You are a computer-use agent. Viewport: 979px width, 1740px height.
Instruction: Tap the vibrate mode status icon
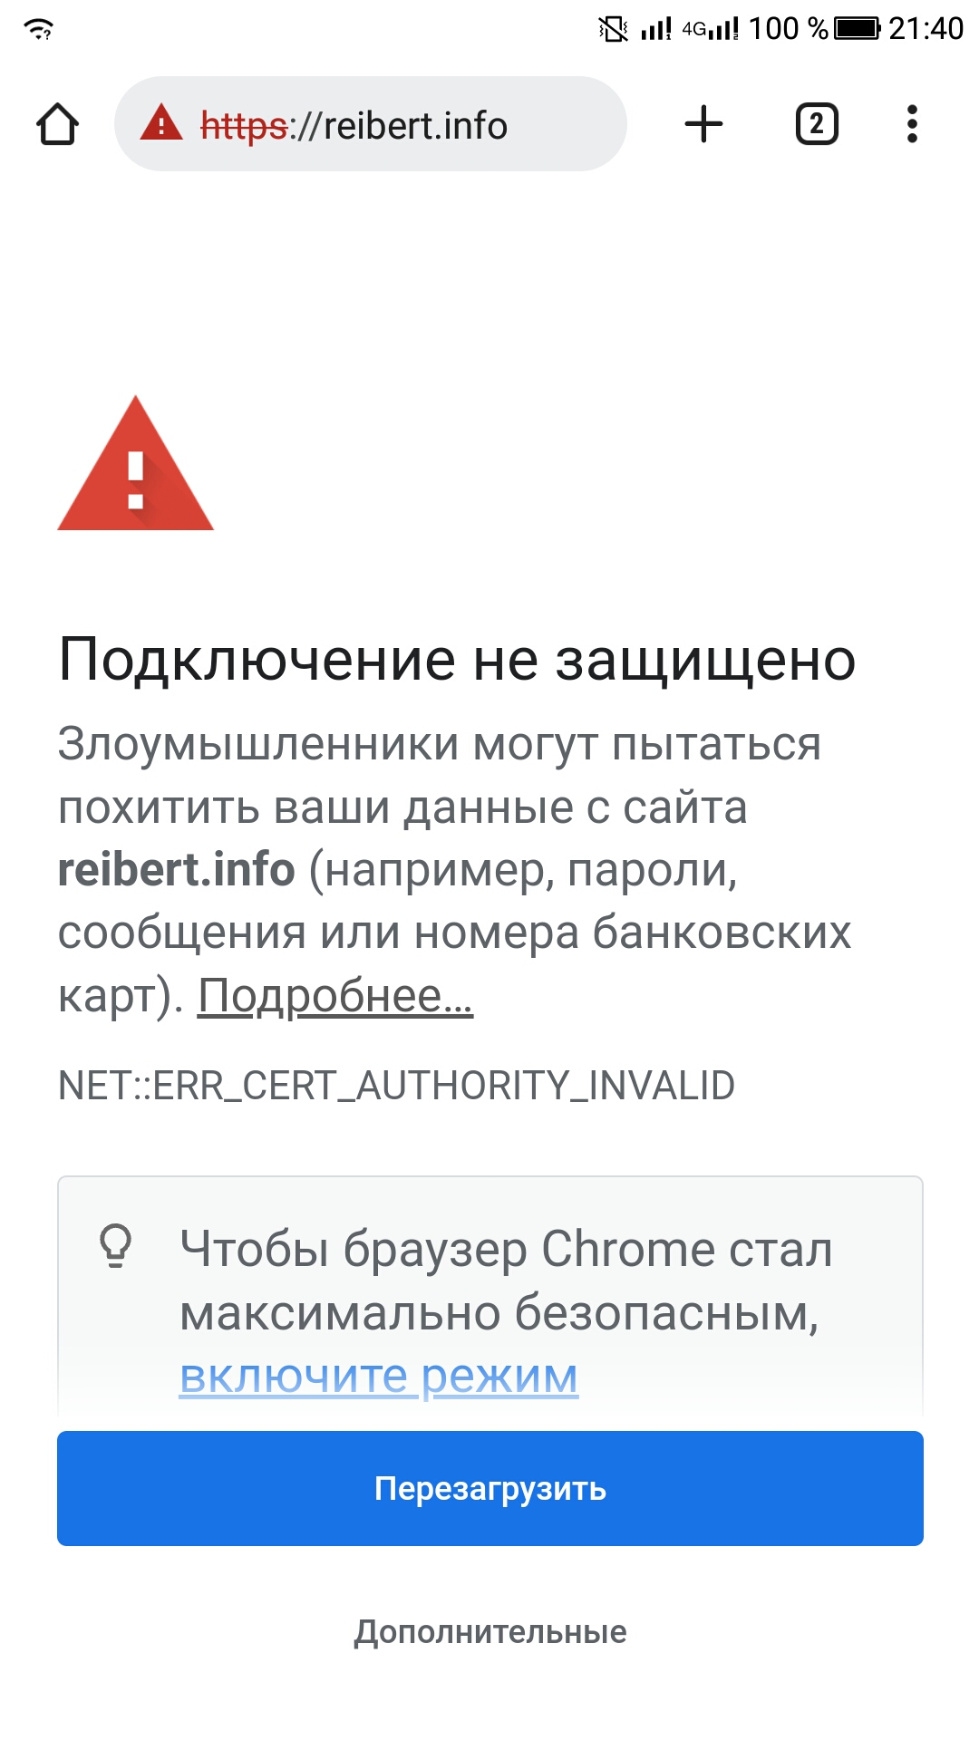[x=614, y=29]
